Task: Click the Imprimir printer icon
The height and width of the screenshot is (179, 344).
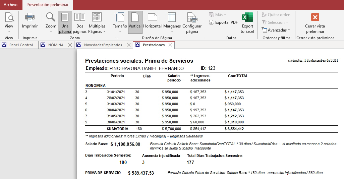Action: (x=30, y=17)
